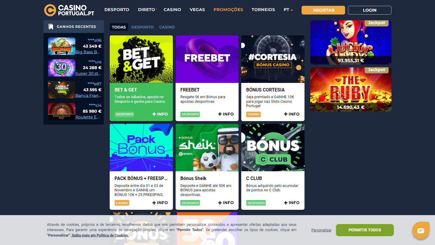Open the Banca Francesa game thumbnail

pyautogui.click(x=62, y=90)
